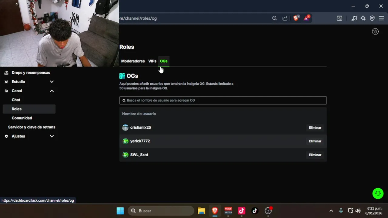Click the zoom-out magnifier in address bar
Image resolution: width=388 pixels, height=218 pixels.
[274, 18]
